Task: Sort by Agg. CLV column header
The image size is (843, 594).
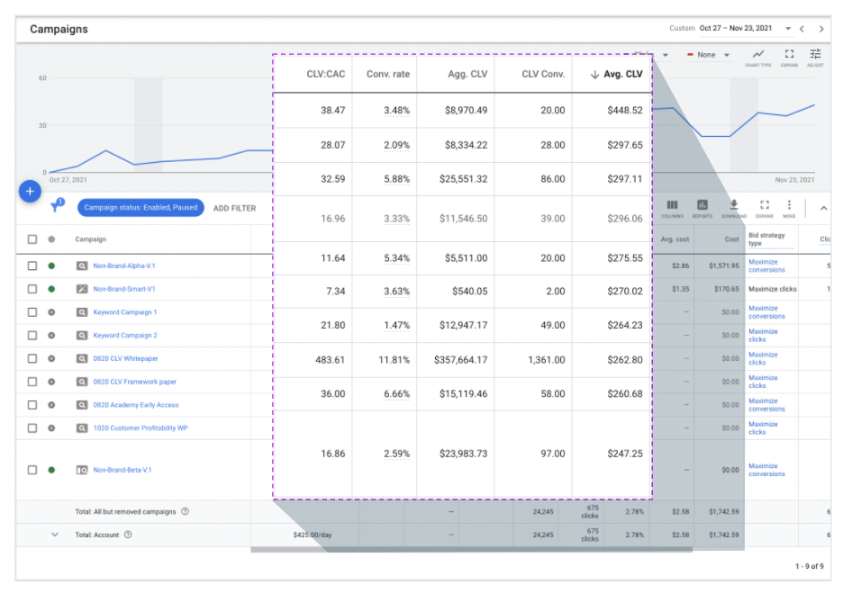Action: [x=467, y=74]
